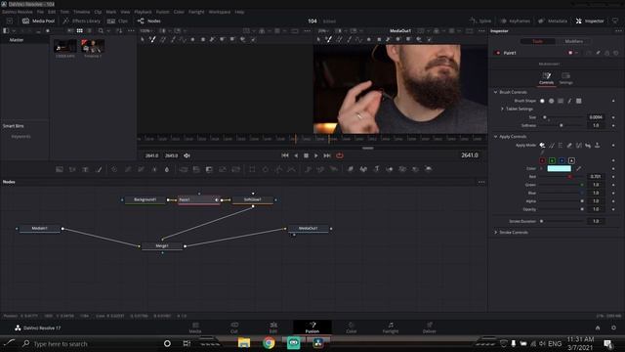The width and height of the screenshot is (625, 352).
Task: Switch to the Color page
Action: [x=352, y=328]
